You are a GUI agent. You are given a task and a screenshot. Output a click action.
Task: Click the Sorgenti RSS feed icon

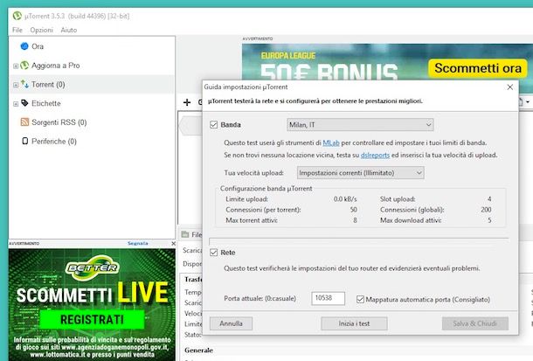point(24,121)
